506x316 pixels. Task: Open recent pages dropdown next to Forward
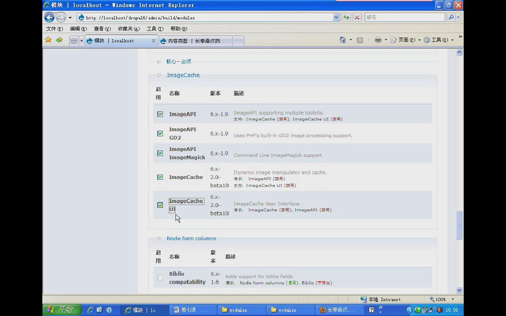pos(70,17)
